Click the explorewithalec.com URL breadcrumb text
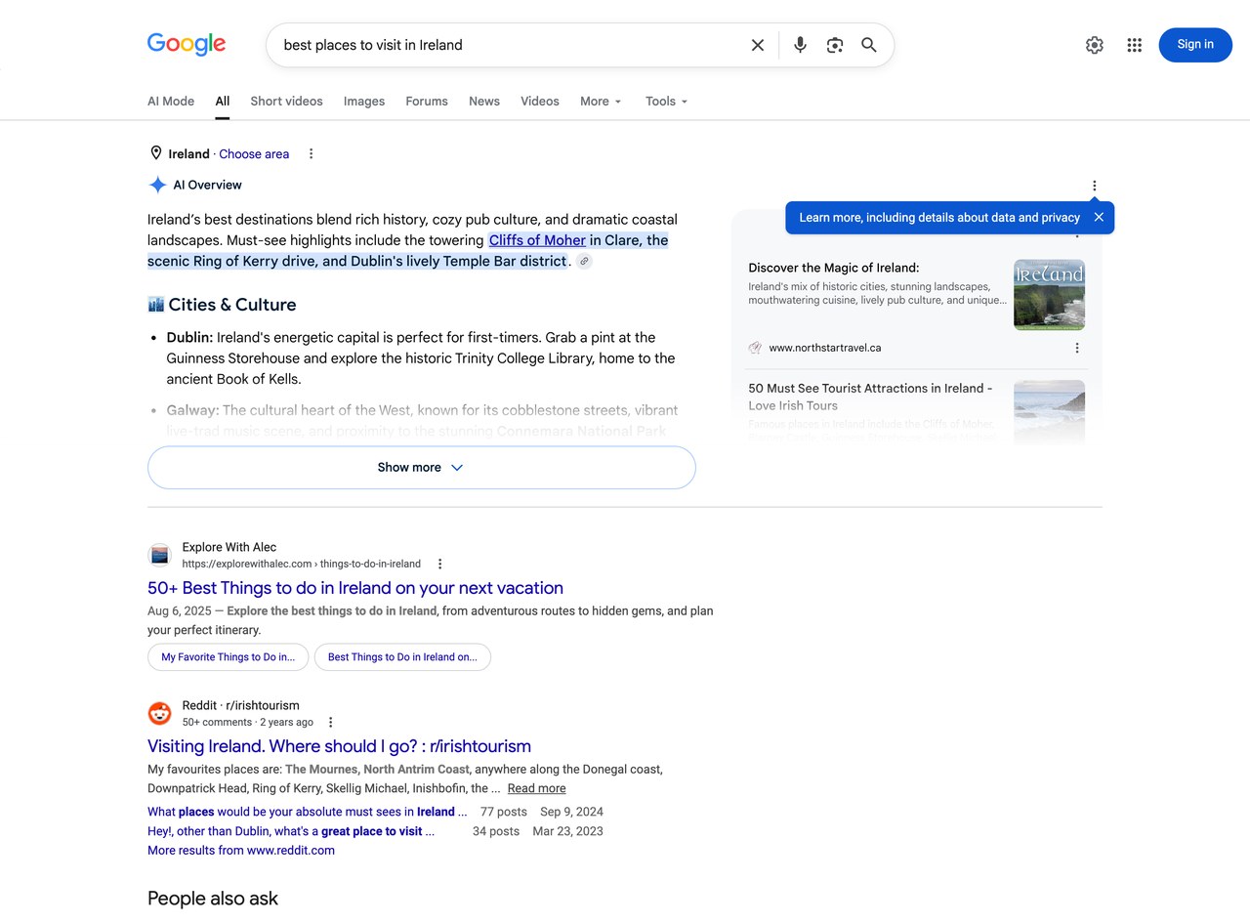 tap(302, 564)
